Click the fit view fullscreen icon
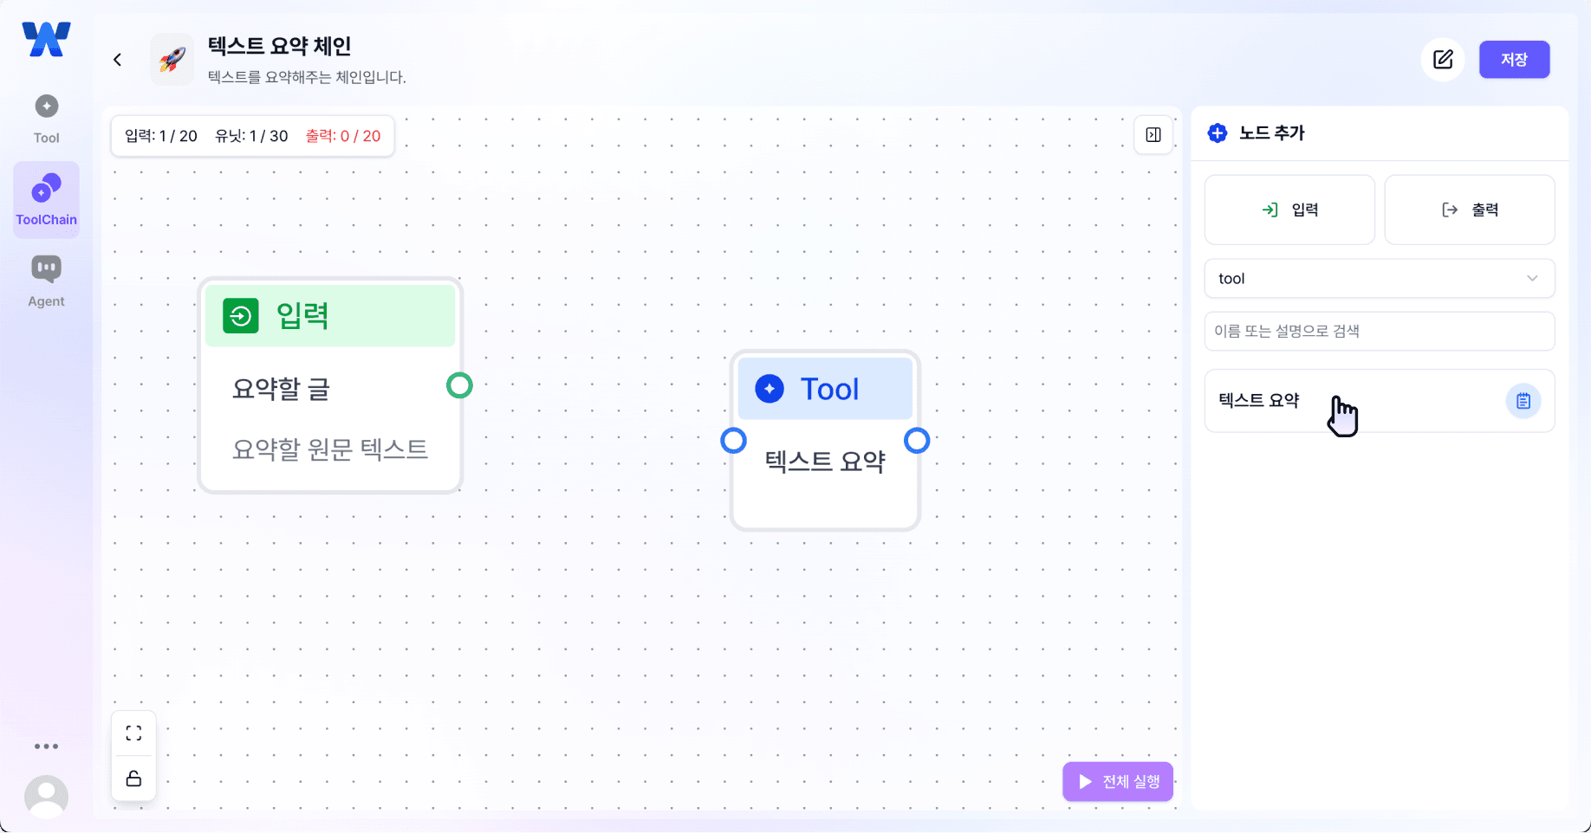This screenshot has width=1591, height=833. point(133,733)
